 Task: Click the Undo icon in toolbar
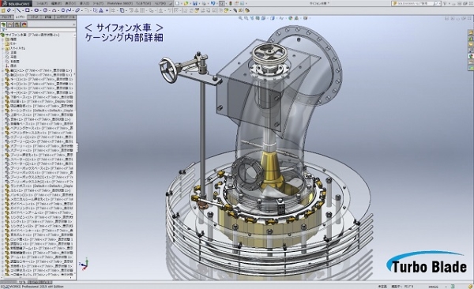(213, 3)
